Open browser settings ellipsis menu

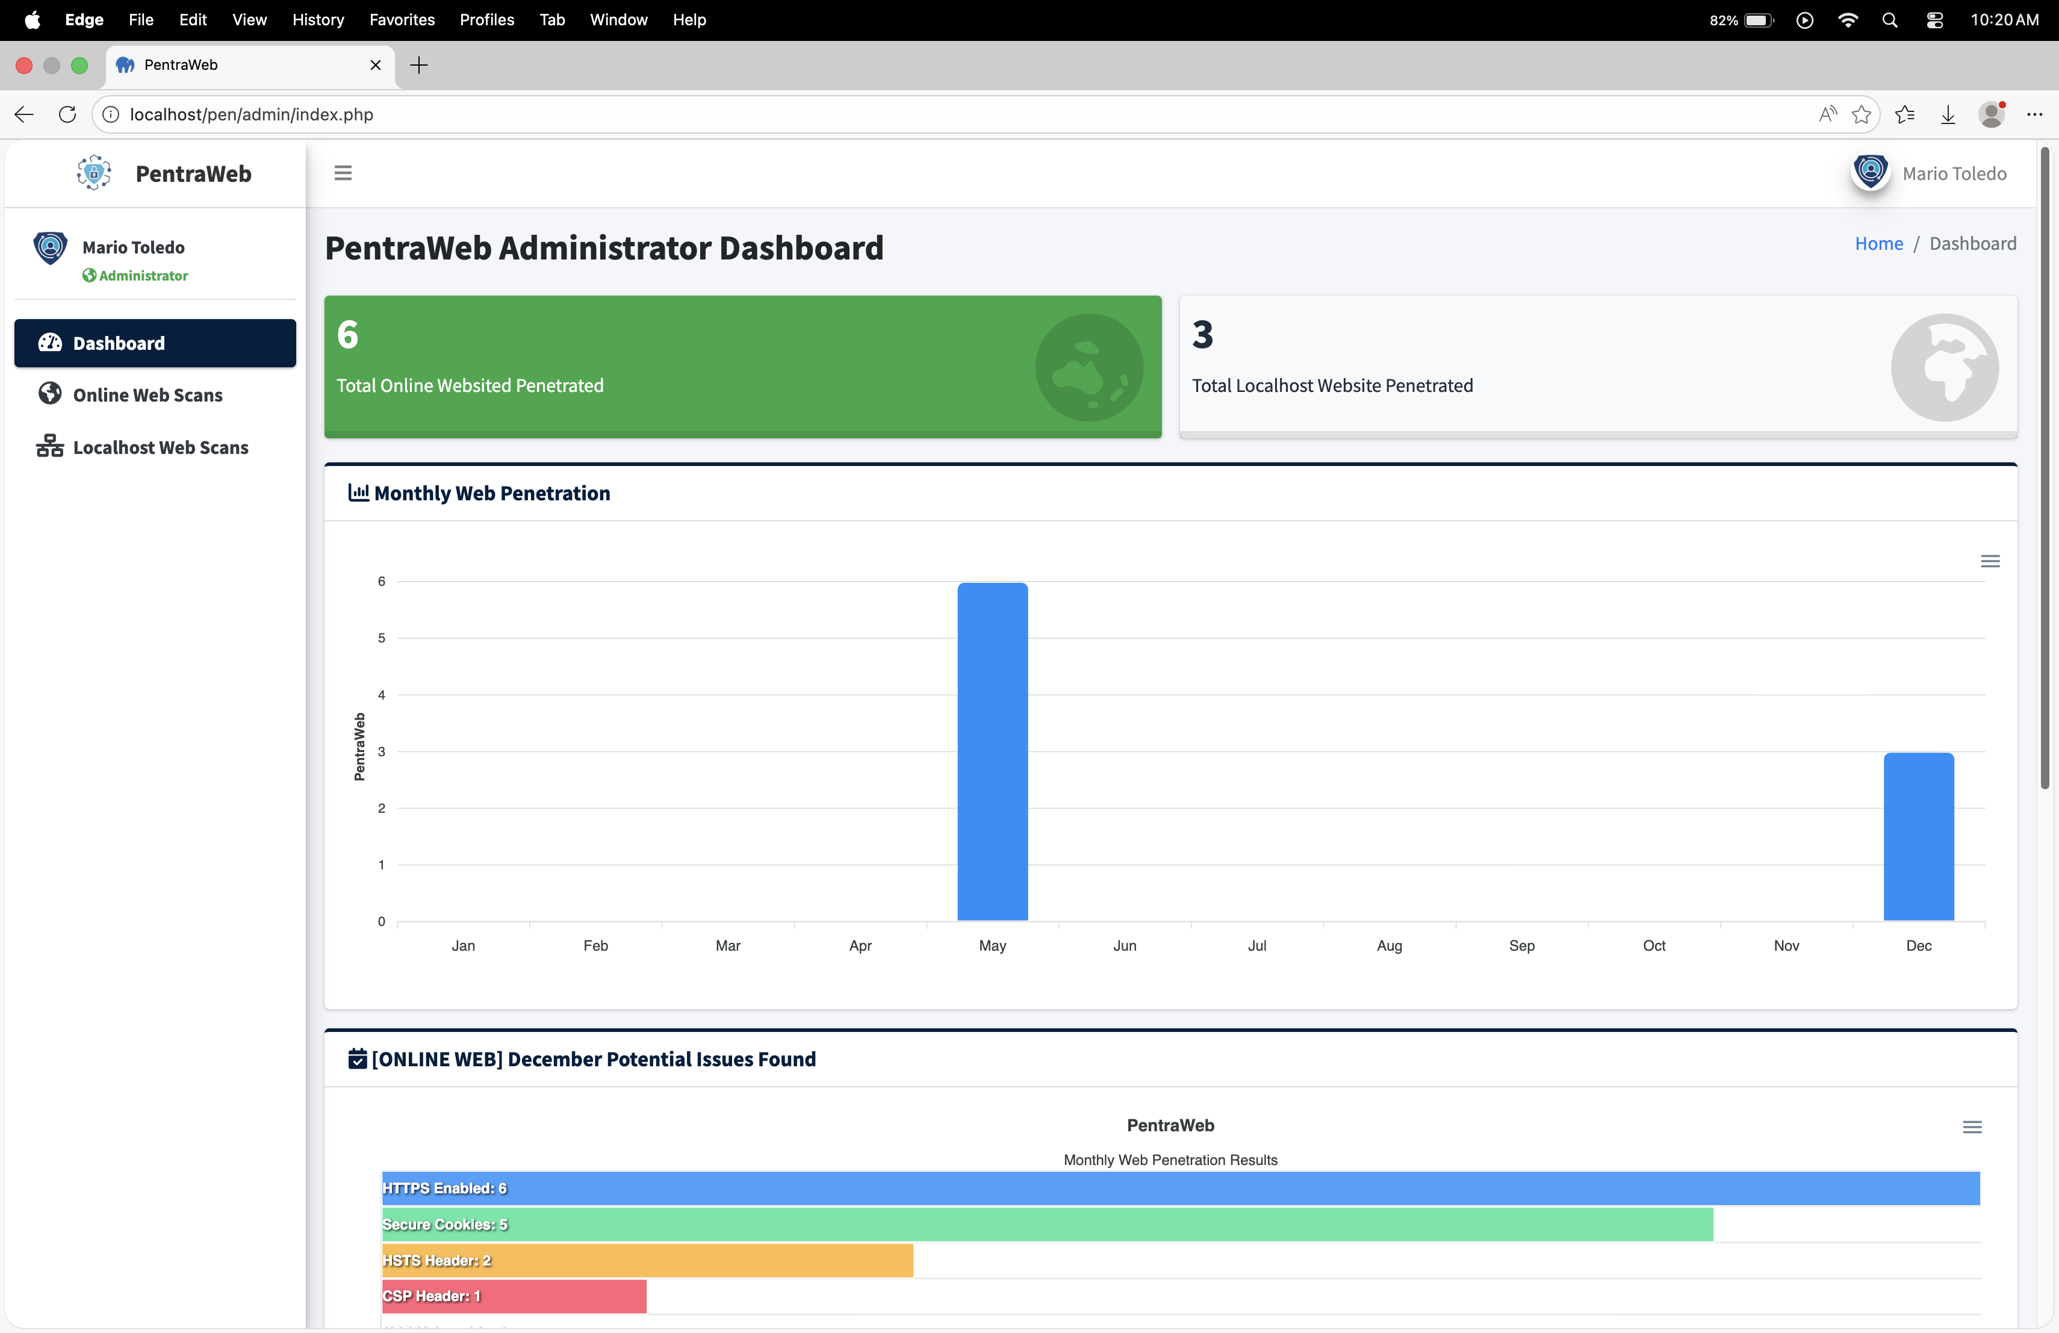pos(2034,114)
